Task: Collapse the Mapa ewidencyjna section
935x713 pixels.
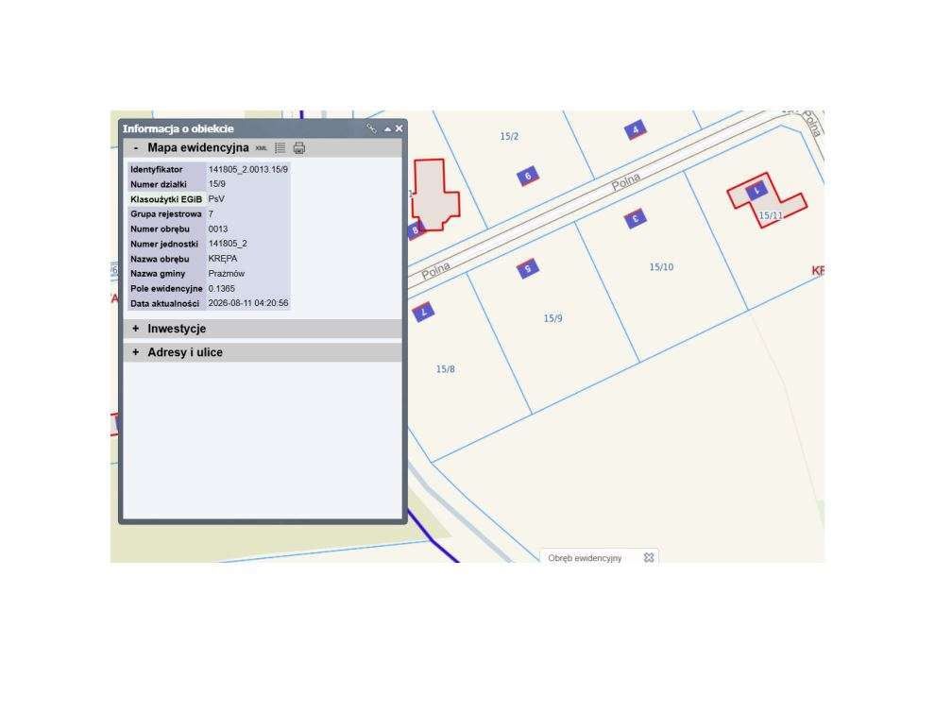Action: click(x=136, y=148)
